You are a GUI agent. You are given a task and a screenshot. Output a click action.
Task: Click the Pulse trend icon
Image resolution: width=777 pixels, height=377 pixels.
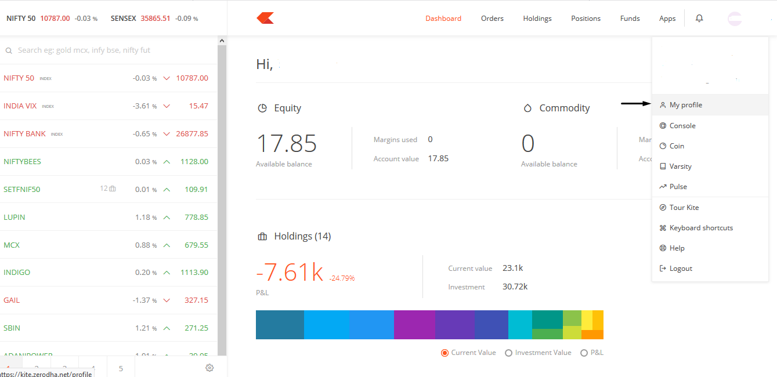pos(663,186)
